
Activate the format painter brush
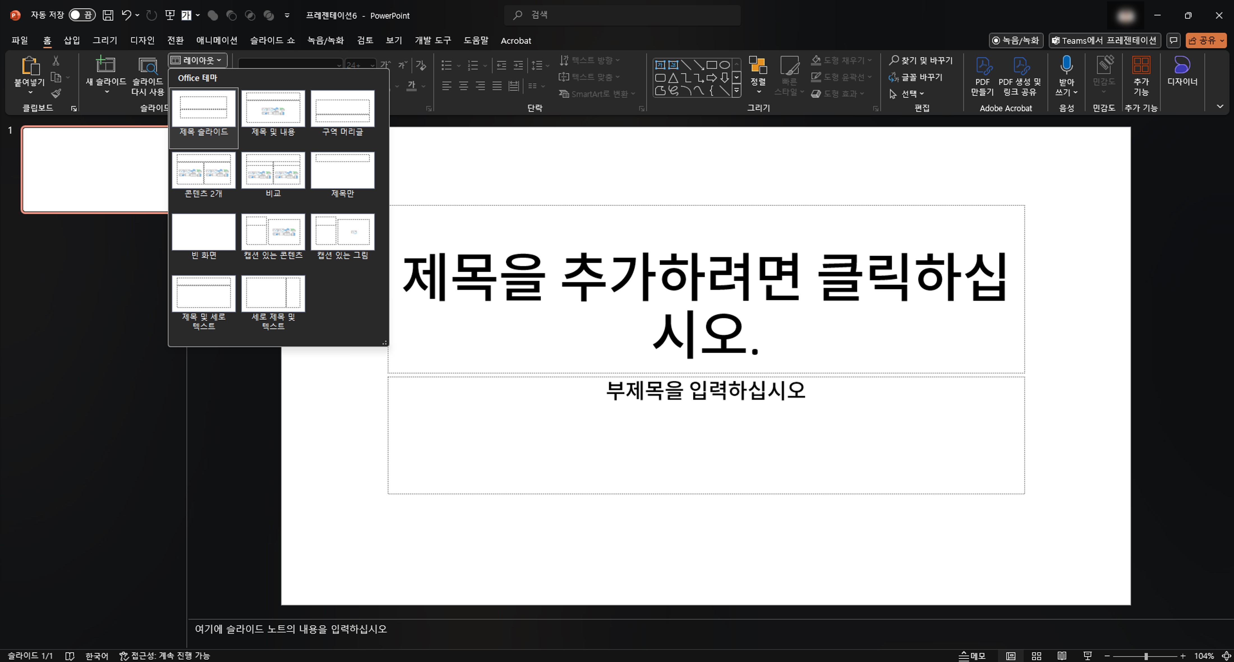click(x=56, y=94)
